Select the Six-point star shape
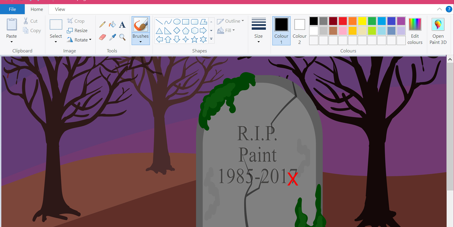The image size is (454, 227). [203, 39]
